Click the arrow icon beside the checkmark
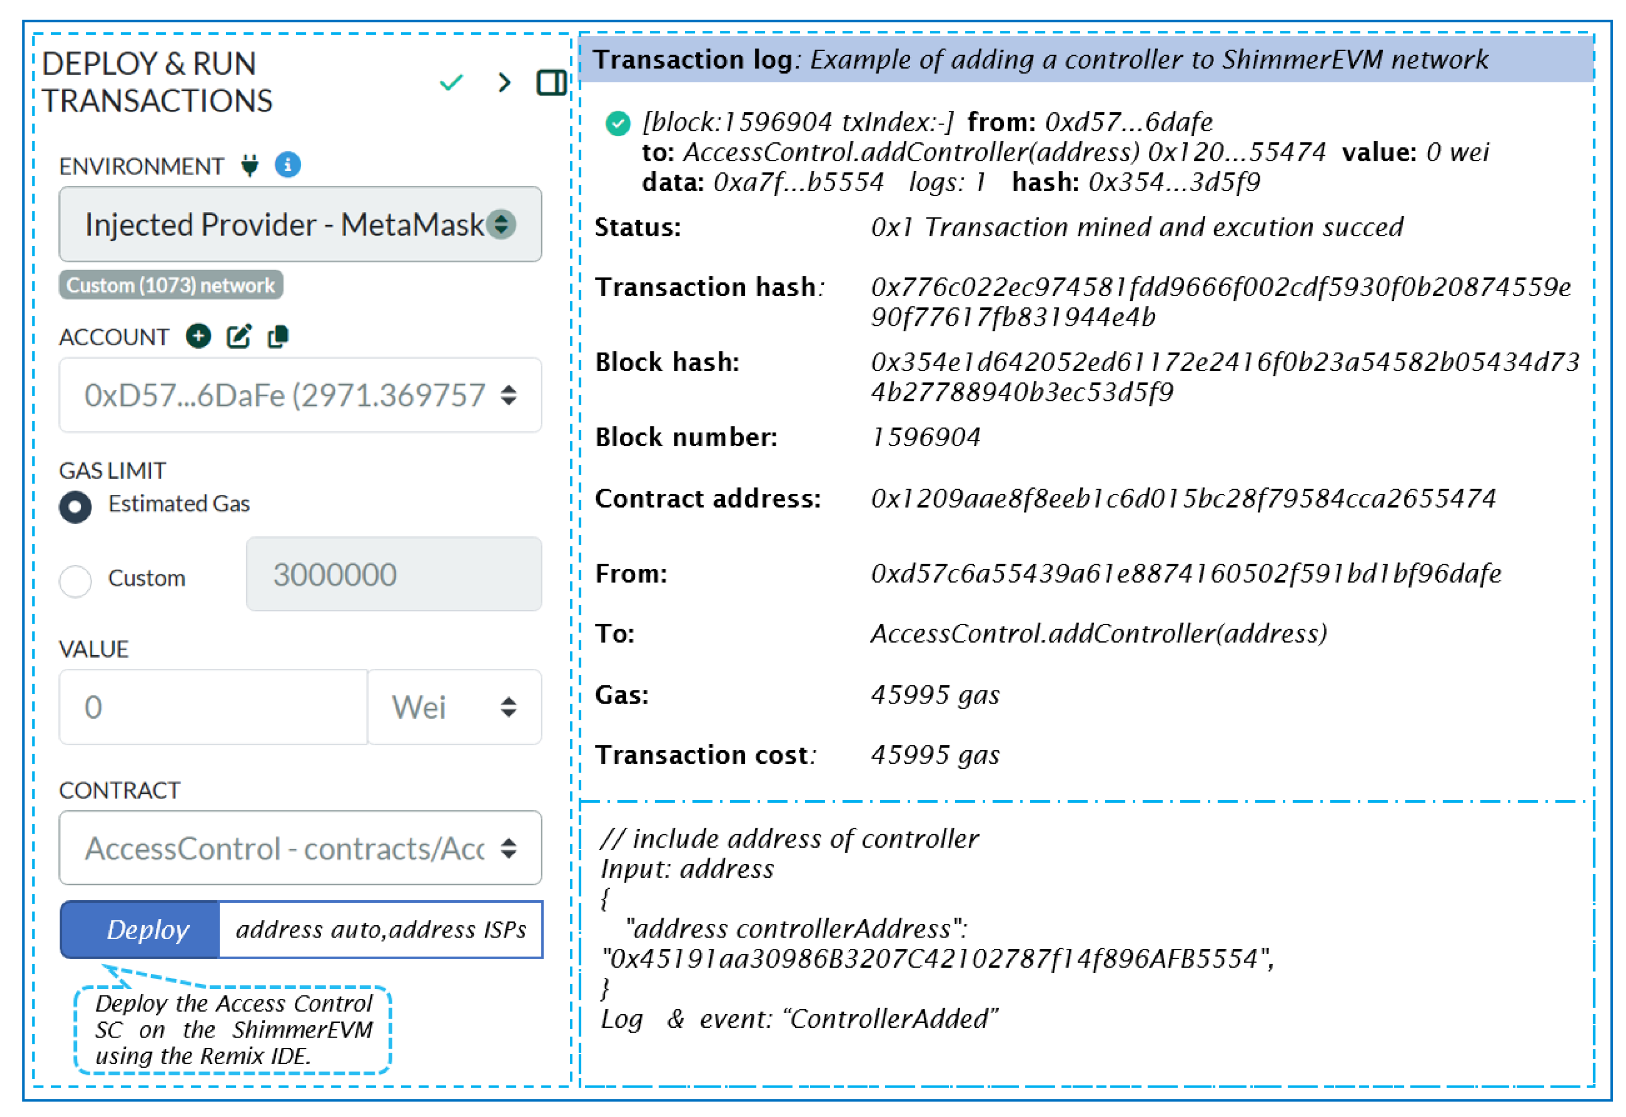The width and height of the screenshot is (1626, 1117). point(504,82)
